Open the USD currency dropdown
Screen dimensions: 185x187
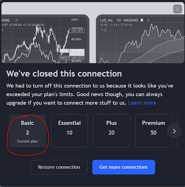[x=75, y=19]
